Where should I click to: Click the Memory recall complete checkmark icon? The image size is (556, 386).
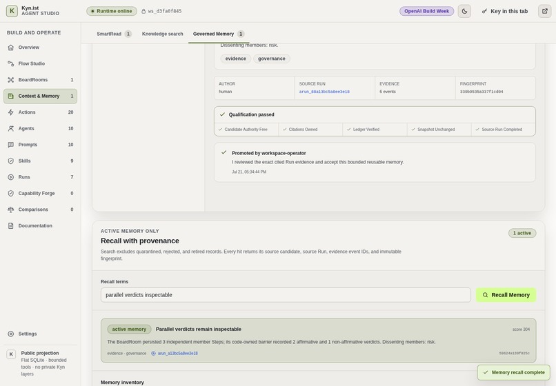click(486, 372)
